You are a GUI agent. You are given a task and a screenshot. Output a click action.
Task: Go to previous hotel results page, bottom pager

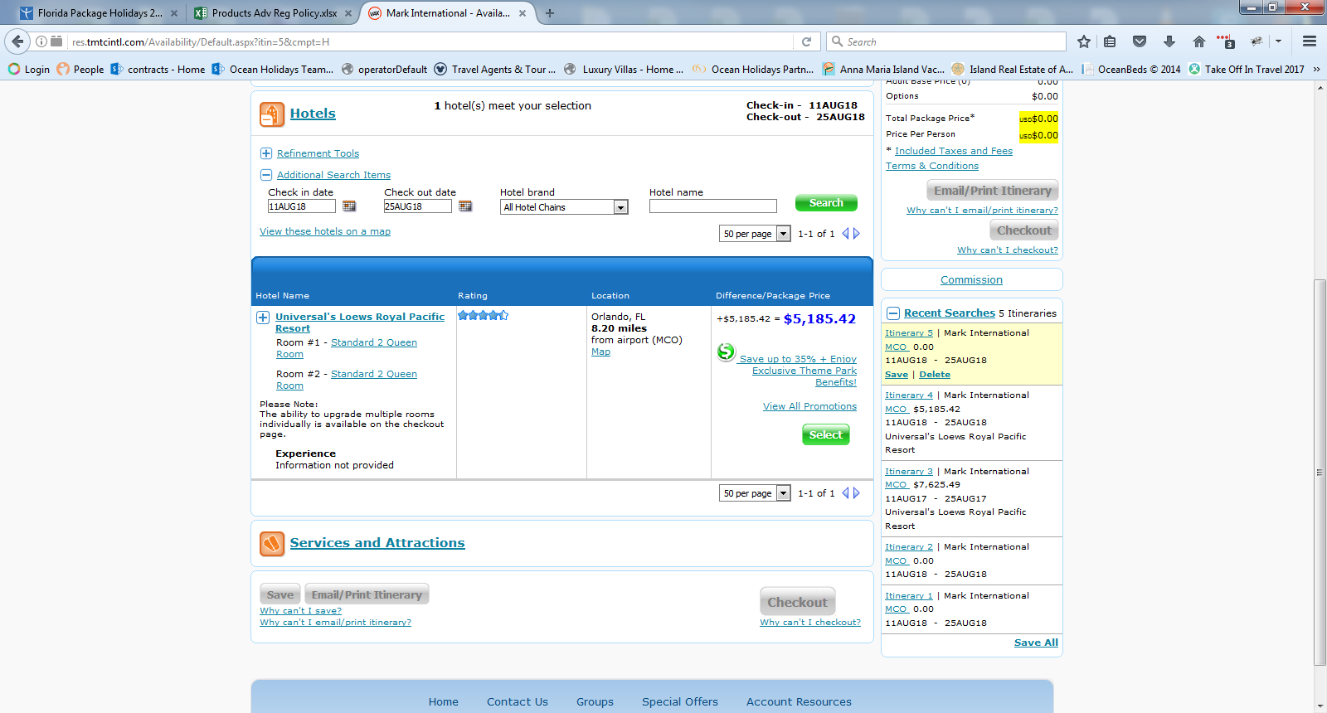(845, 493)
